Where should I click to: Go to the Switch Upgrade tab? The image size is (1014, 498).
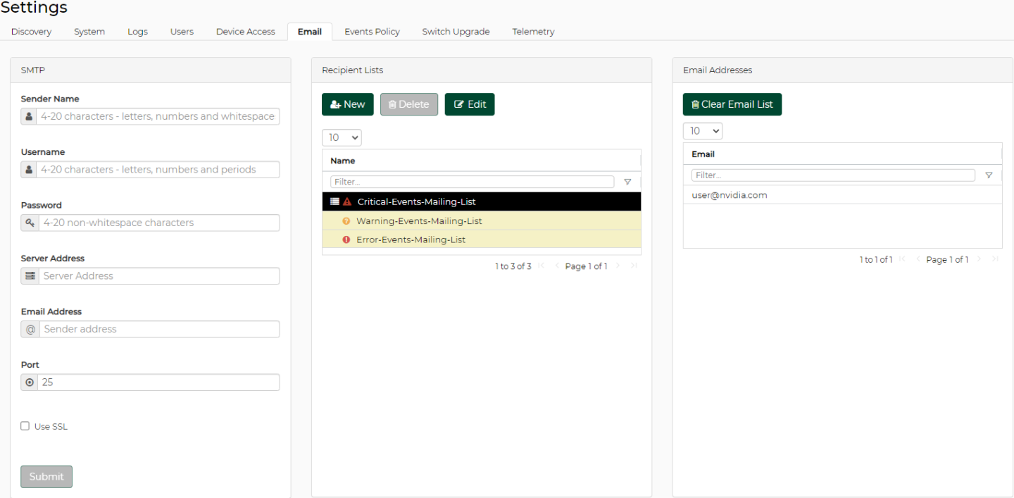(456, 32)
